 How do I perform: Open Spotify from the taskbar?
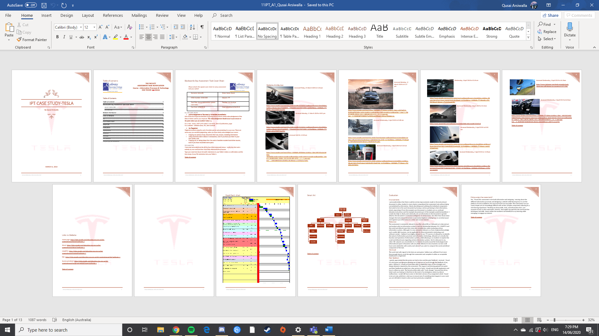(x=191, y=330)
